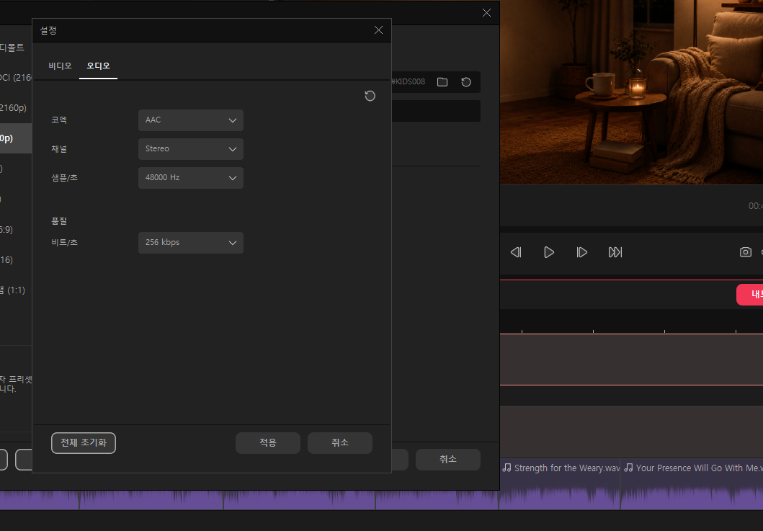Click the 샘플/초 label
Screen dimensions: 763x531
(64, 178)
